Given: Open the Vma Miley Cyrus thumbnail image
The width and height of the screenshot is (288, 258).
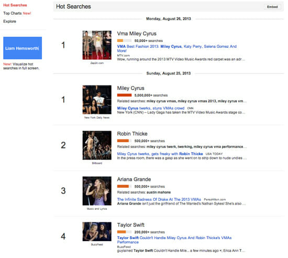Looking at the screenshot, I should 97,45.
